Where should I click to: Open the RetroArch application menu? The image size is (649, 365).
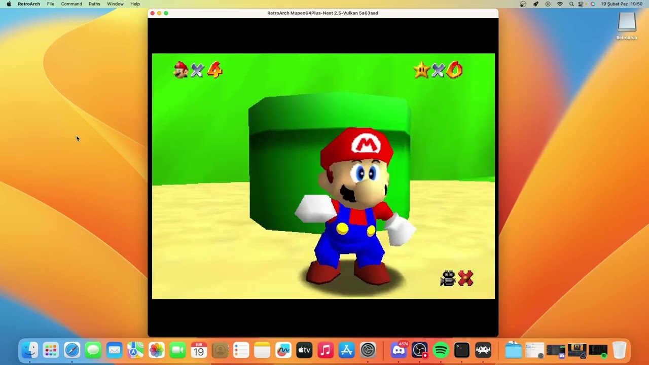coord(29,4)
